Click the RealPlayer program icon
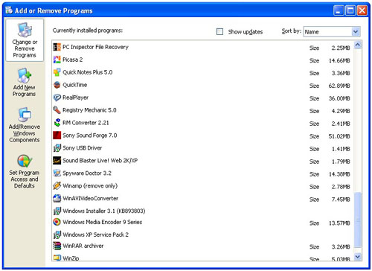The height and width of the screenshot is (271, 372). point(57,98)
